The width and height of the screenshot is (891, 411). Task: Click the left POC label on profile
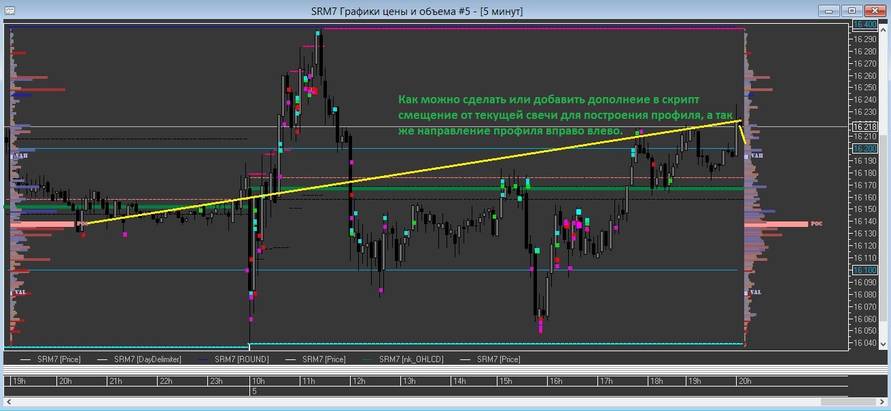click(82, 224)
